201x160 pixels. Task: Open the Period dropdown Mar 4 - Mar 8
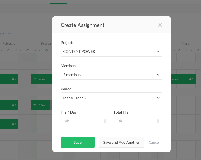click(x=111, y=98)
